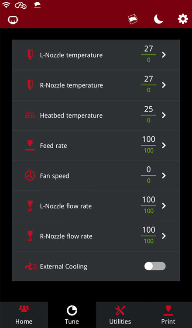The image size is (192, 328).
Task: Switch to the Utilities tab
Action: pyautogui.click(x=120, y=315)
